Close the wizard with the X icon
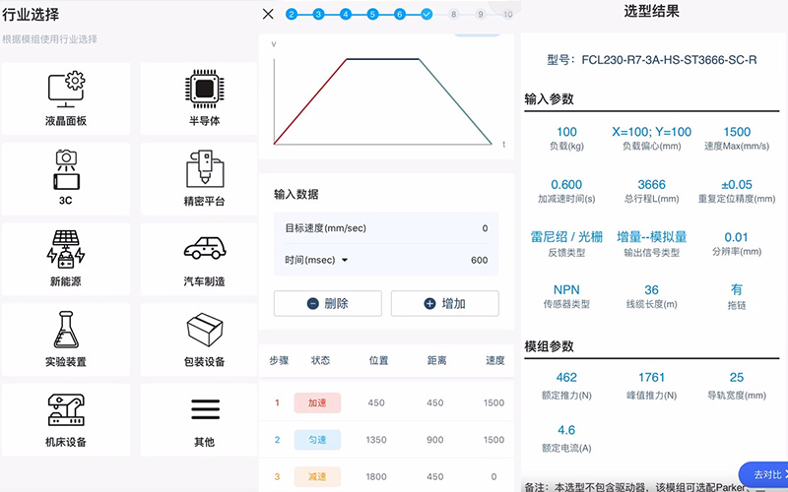 coord(268,14)
